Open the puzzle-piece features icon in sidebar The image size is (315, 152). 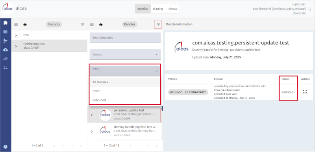[6, 22]
